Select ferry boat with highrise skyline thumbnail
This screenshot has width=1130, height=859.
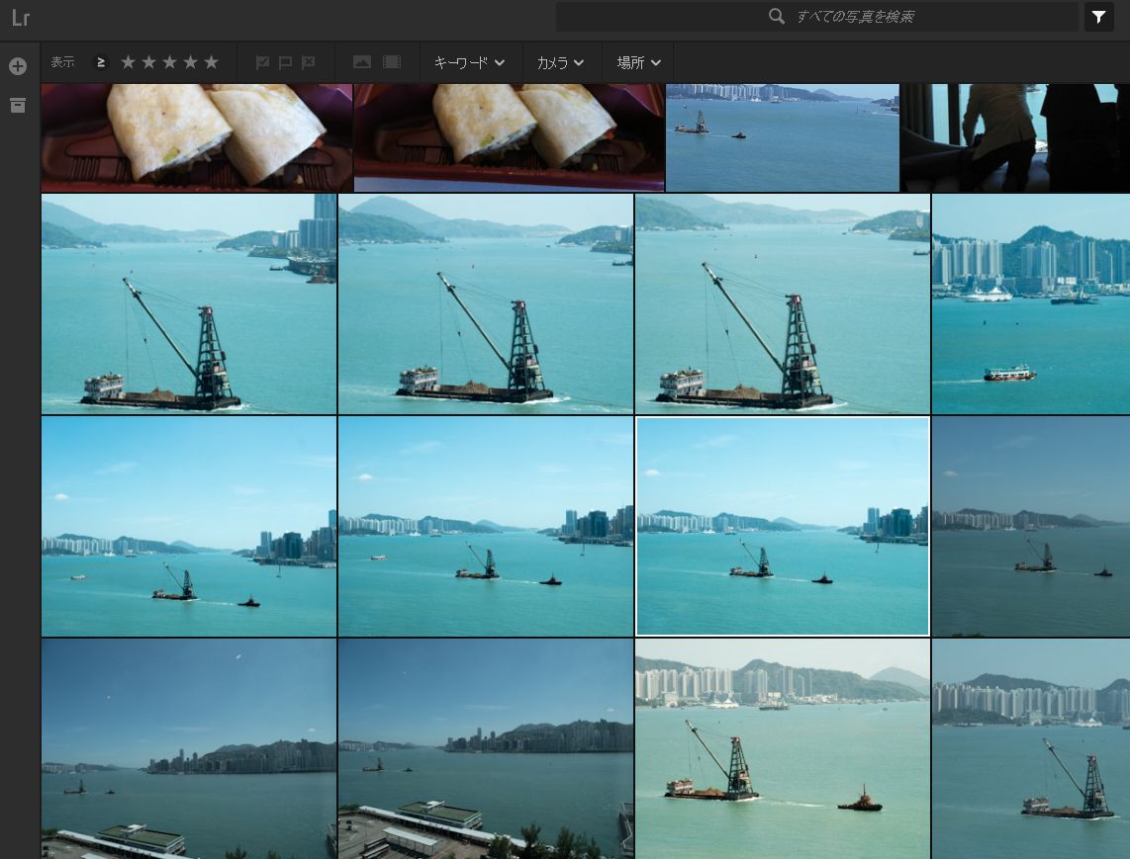point(1030,303)
